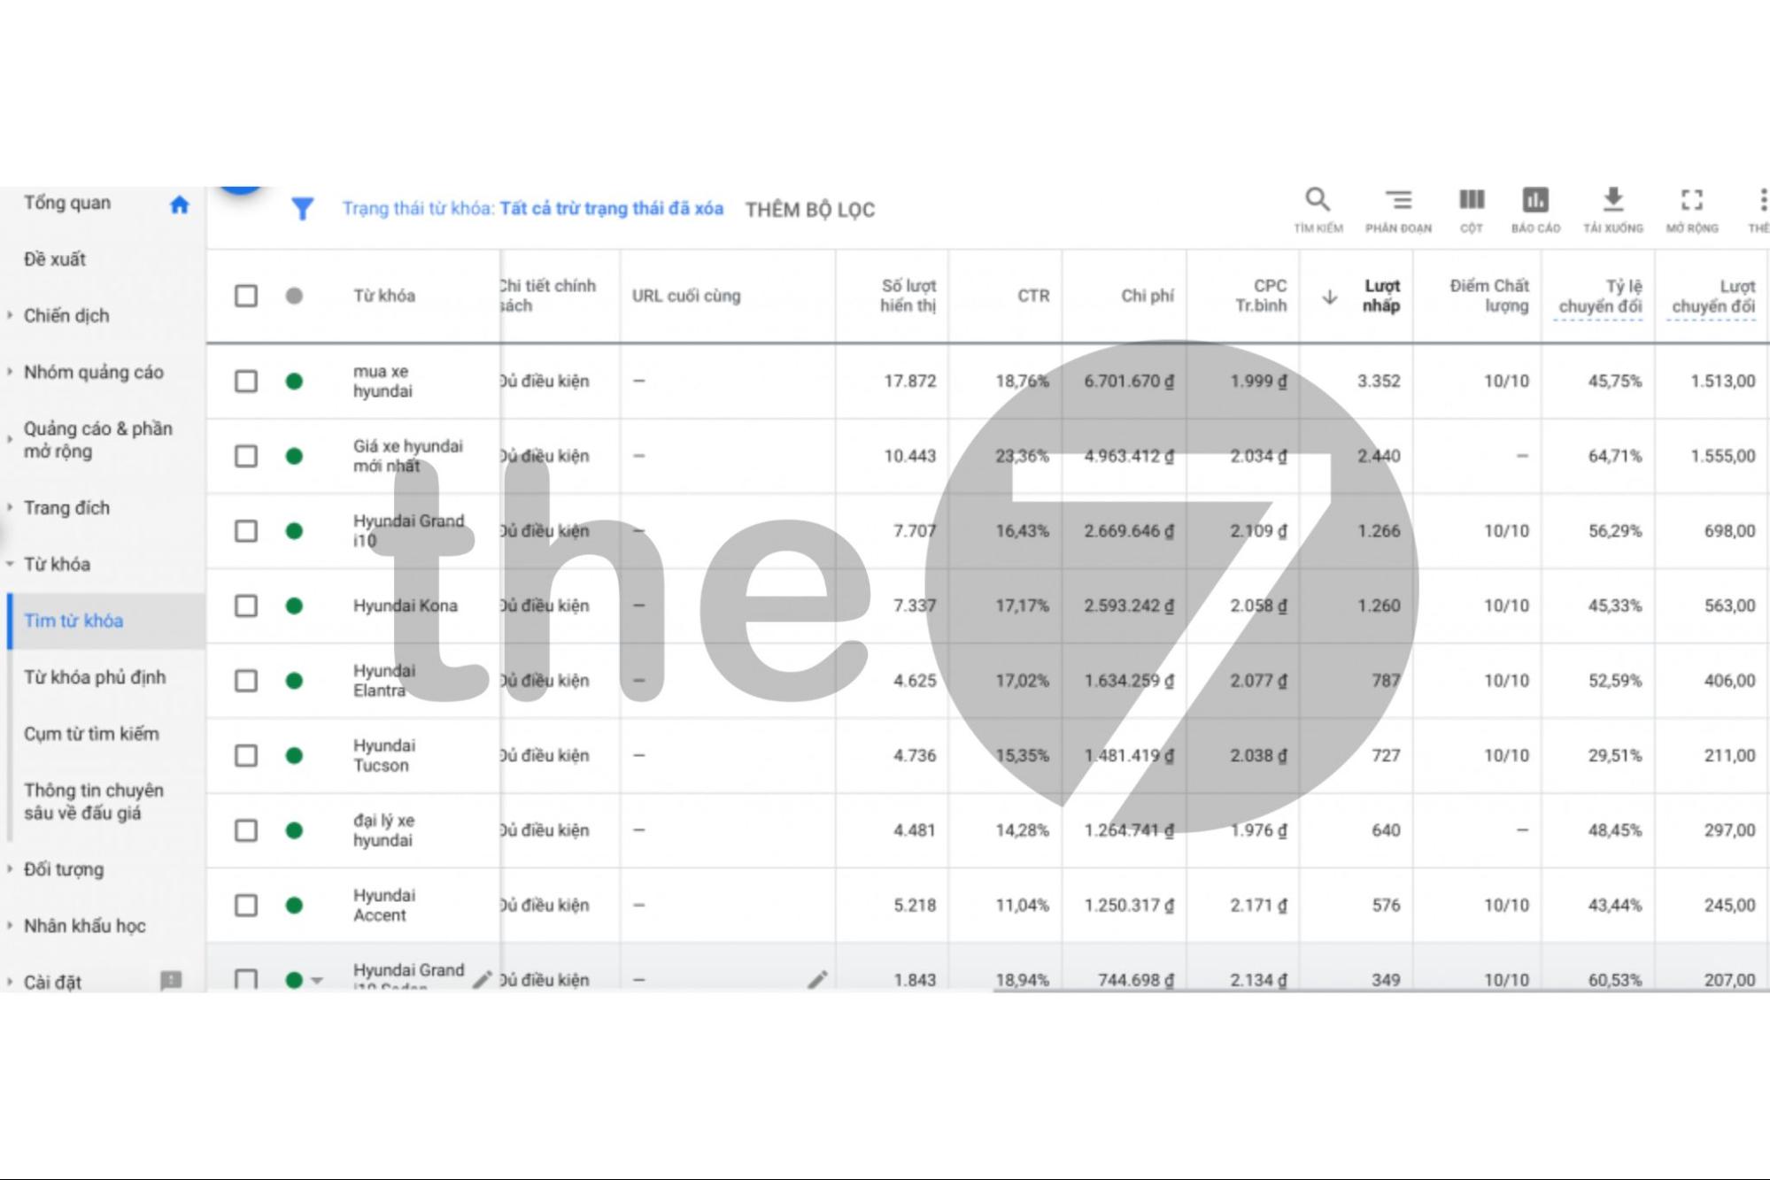Select the Hyundai Kona row checkbox

246,606
